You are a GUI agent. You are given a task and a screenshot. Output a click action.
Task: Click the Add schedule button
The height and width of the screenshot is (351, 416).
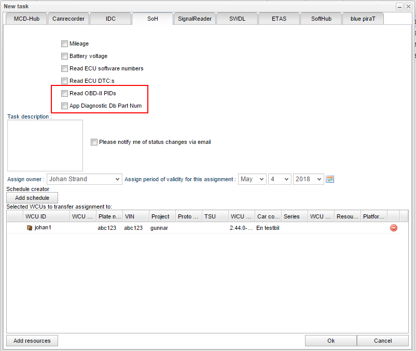32,198
